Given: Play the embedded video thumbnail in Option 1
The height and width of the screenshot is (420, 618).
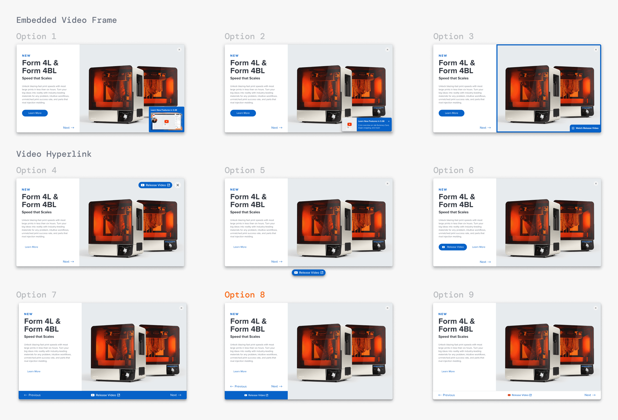Looking at the screenshot, I should [166, 122].
